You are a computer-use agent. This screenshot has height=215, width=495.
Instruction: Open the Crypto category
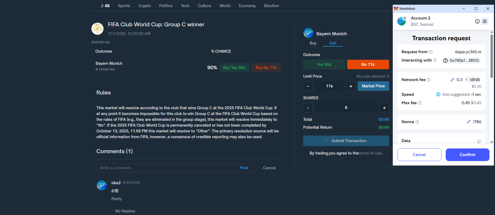pyautogui.click(x=145, y=6)
